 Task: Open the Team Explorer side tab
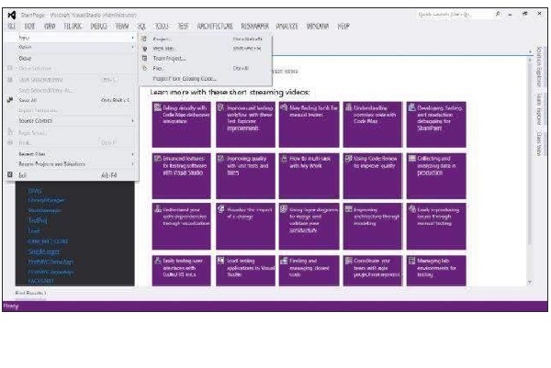click(539, 109)
